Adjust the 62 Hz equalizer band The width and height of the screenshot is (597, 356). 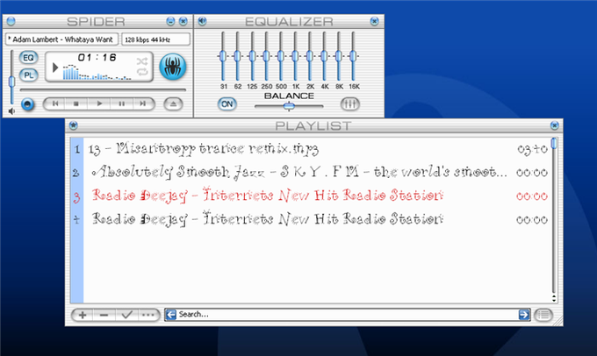[x=238, y=56]
